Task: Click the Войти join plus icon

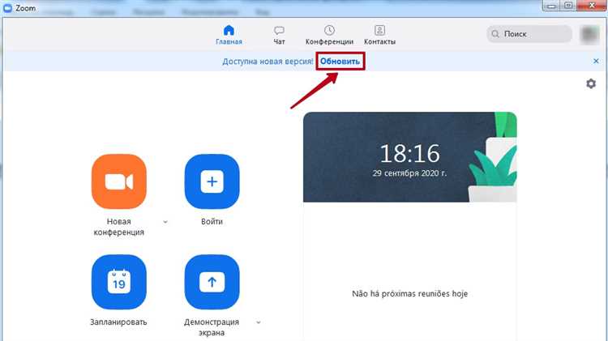Action: pyautogui.click(x=212, y=181)
